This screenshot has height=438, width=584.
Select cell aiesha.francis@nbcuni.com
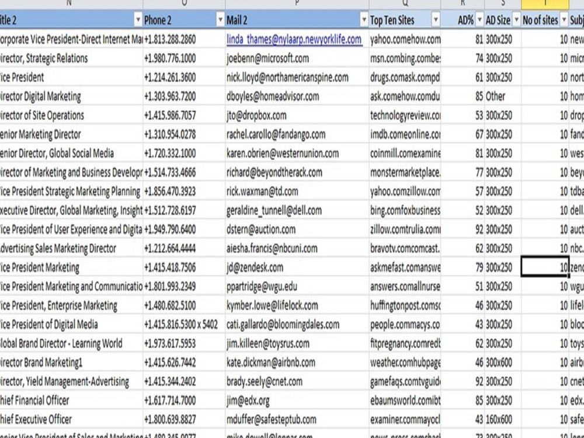click(297, 248)
